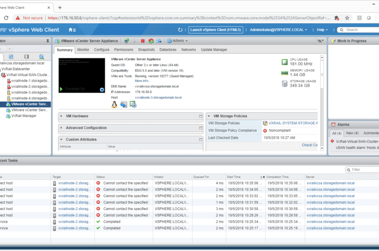Click the Linux penguin guest OS icon
Viewport: 379px width, 251px height.
coord(114,105)
